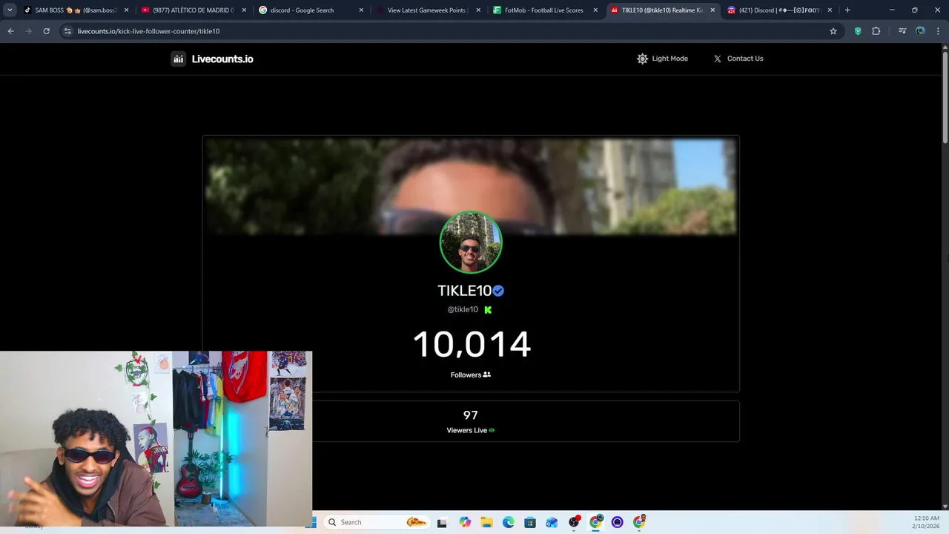Open the tab search dropdown arrow
Viewport: 949px width, 534px height.
[x=10, y=10]
